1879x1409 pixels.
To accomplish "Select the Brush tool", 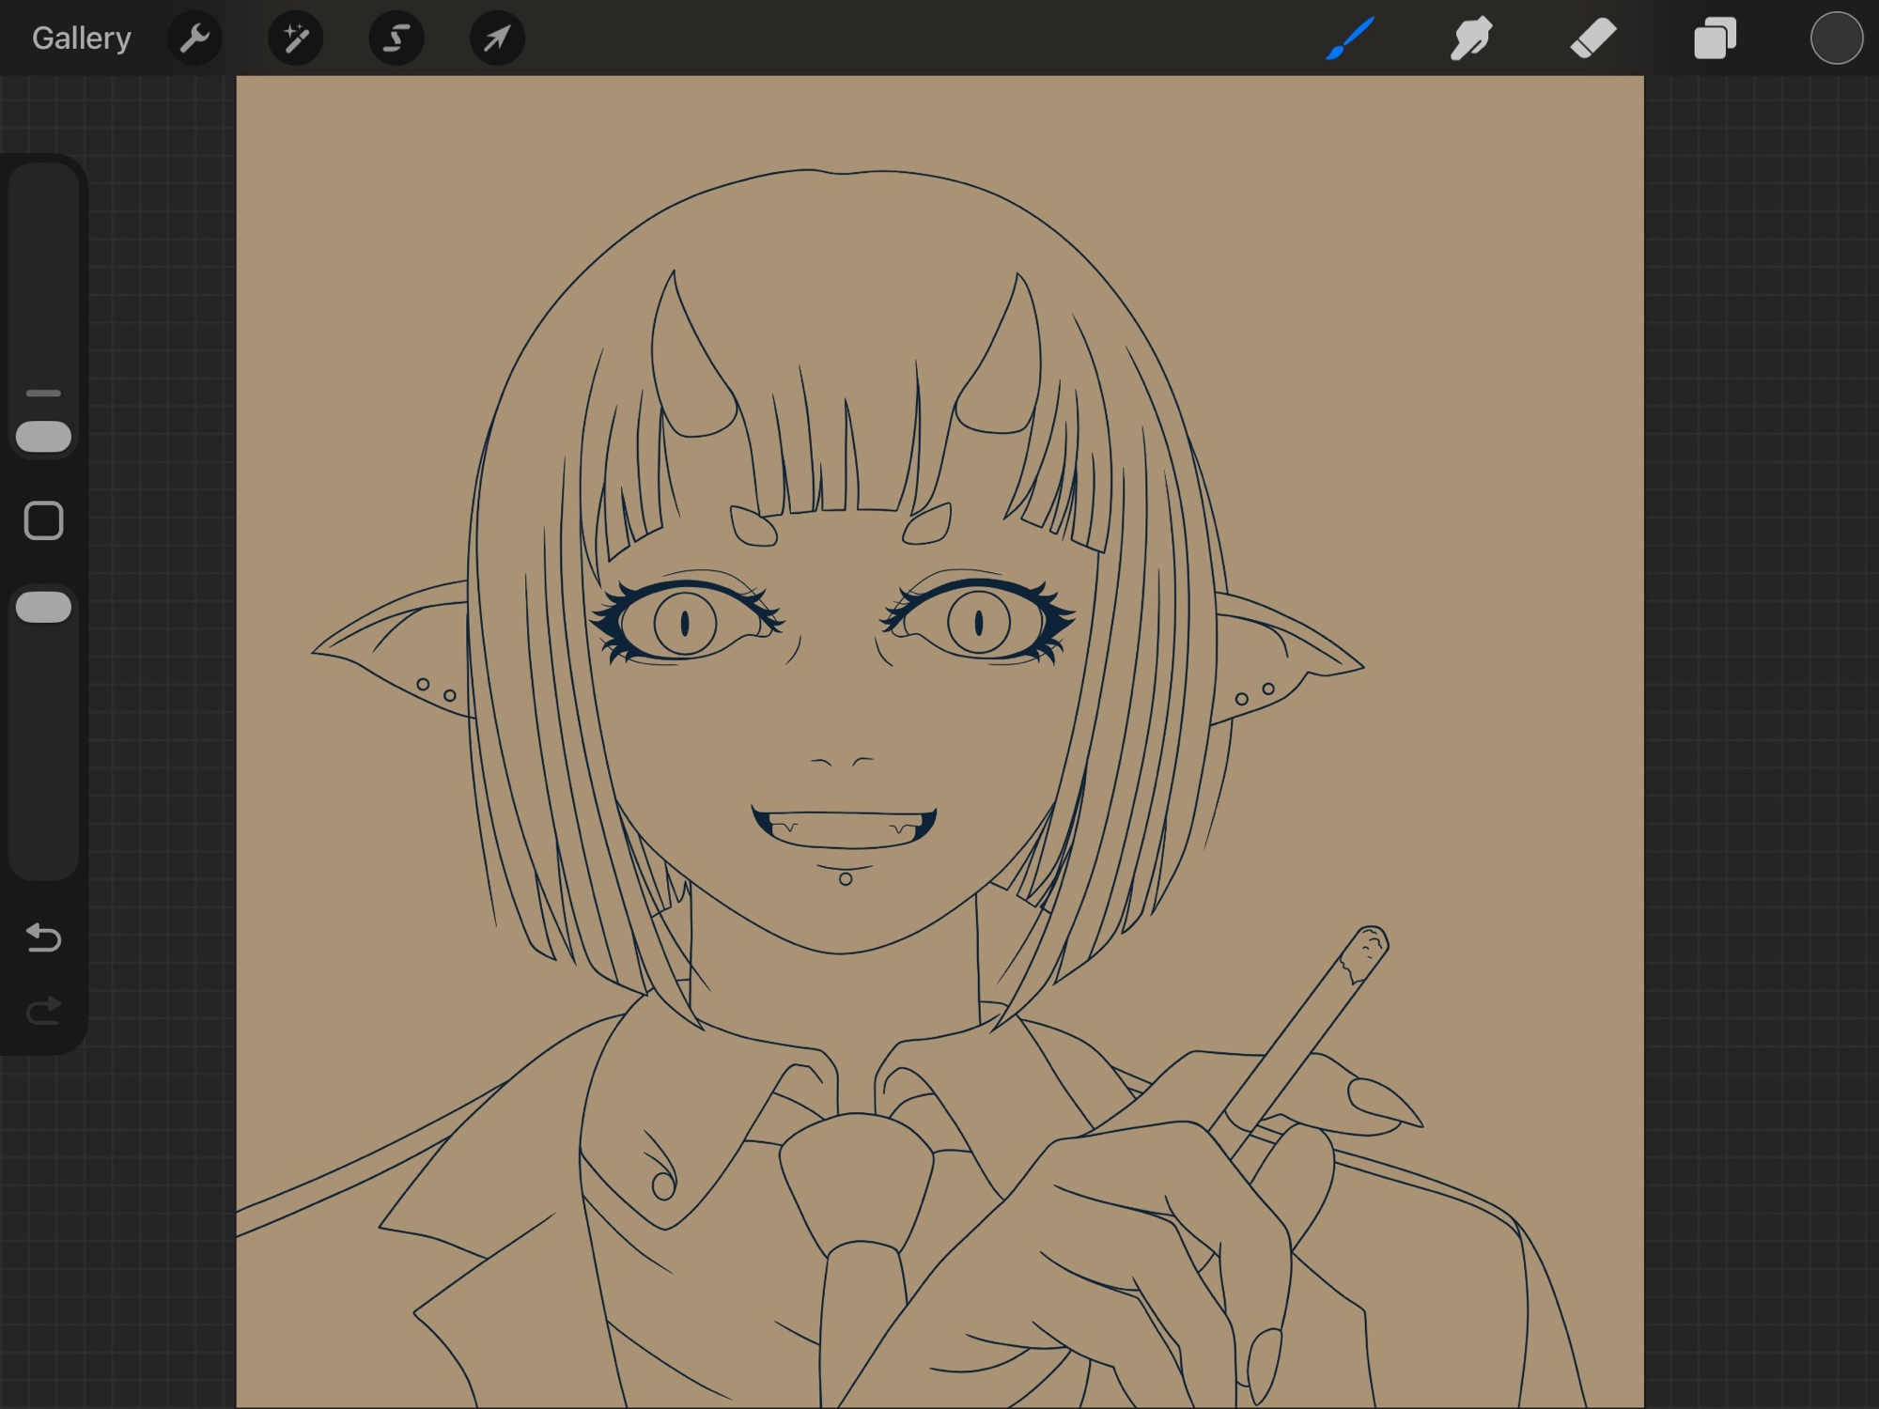I will pyautogui.click(x=1350, y=39).
